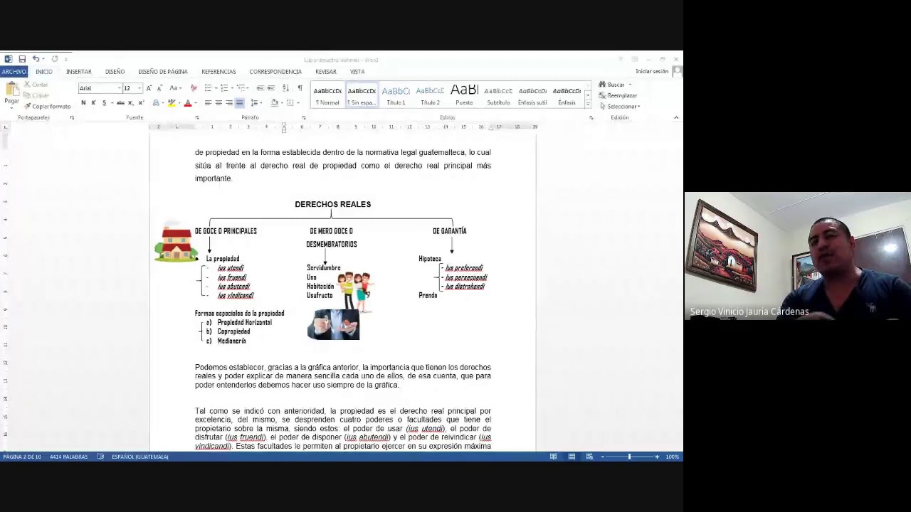
Task: Open the Pegar paste button
Action: point(11,93)
